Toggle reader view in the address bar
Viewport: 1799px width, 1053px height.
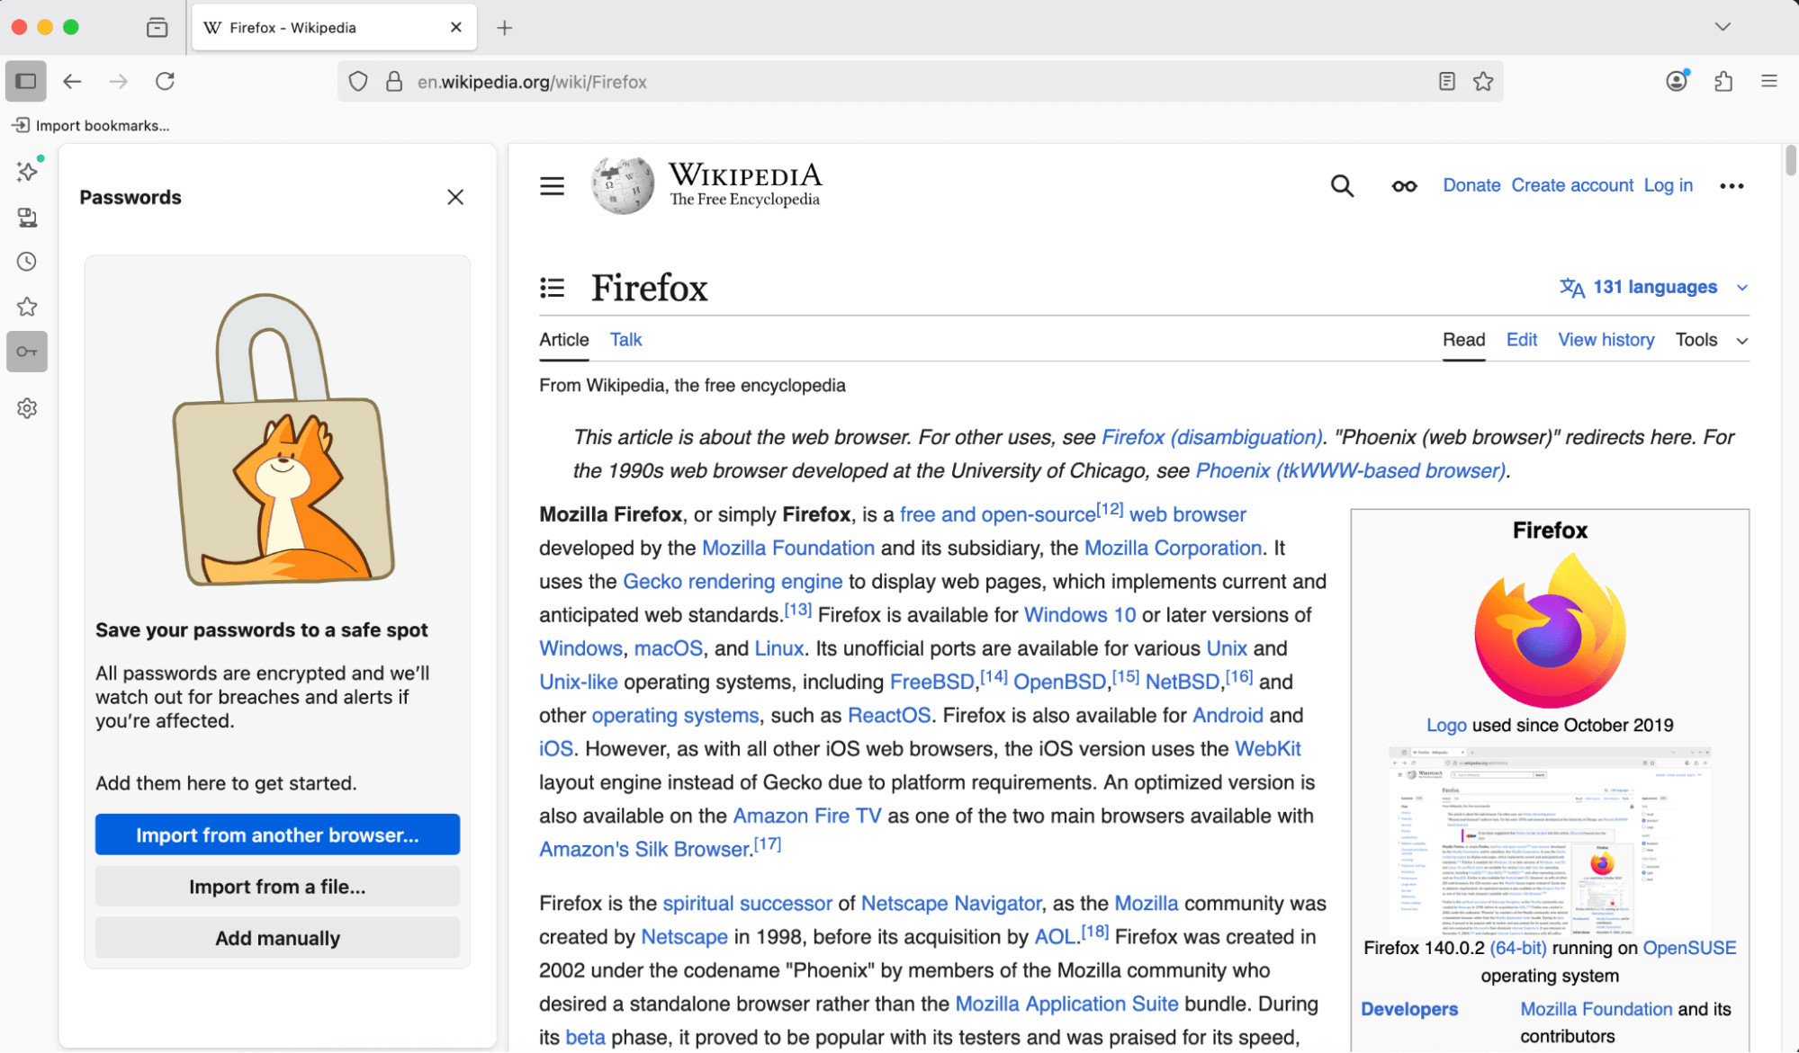[x=1446, y=81]
